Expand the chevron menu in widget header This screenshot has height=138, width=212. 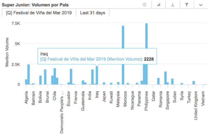point(201,5)
